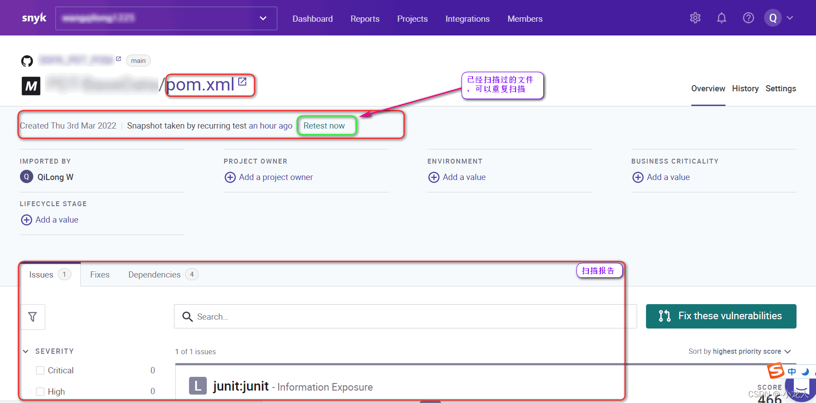
Task: Click the Snyk logo
Action: coord(34,18)
